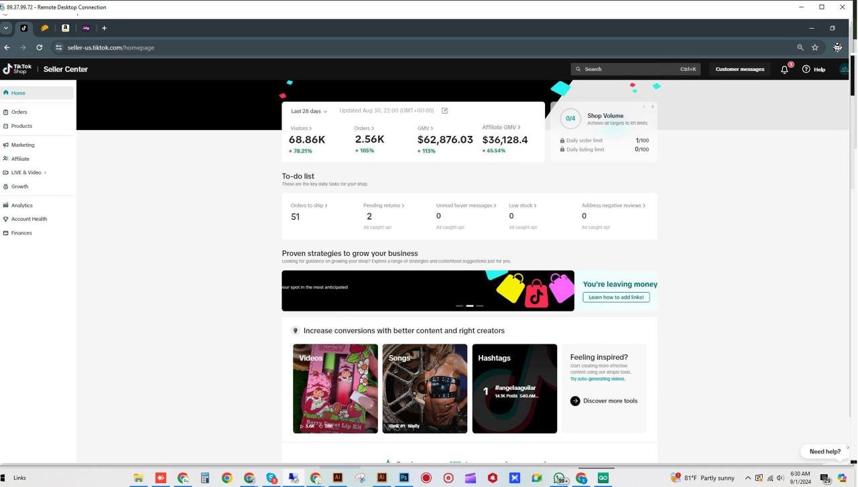858x487 pixels.
Task: Open Low stock items
Action: (522, 206)
